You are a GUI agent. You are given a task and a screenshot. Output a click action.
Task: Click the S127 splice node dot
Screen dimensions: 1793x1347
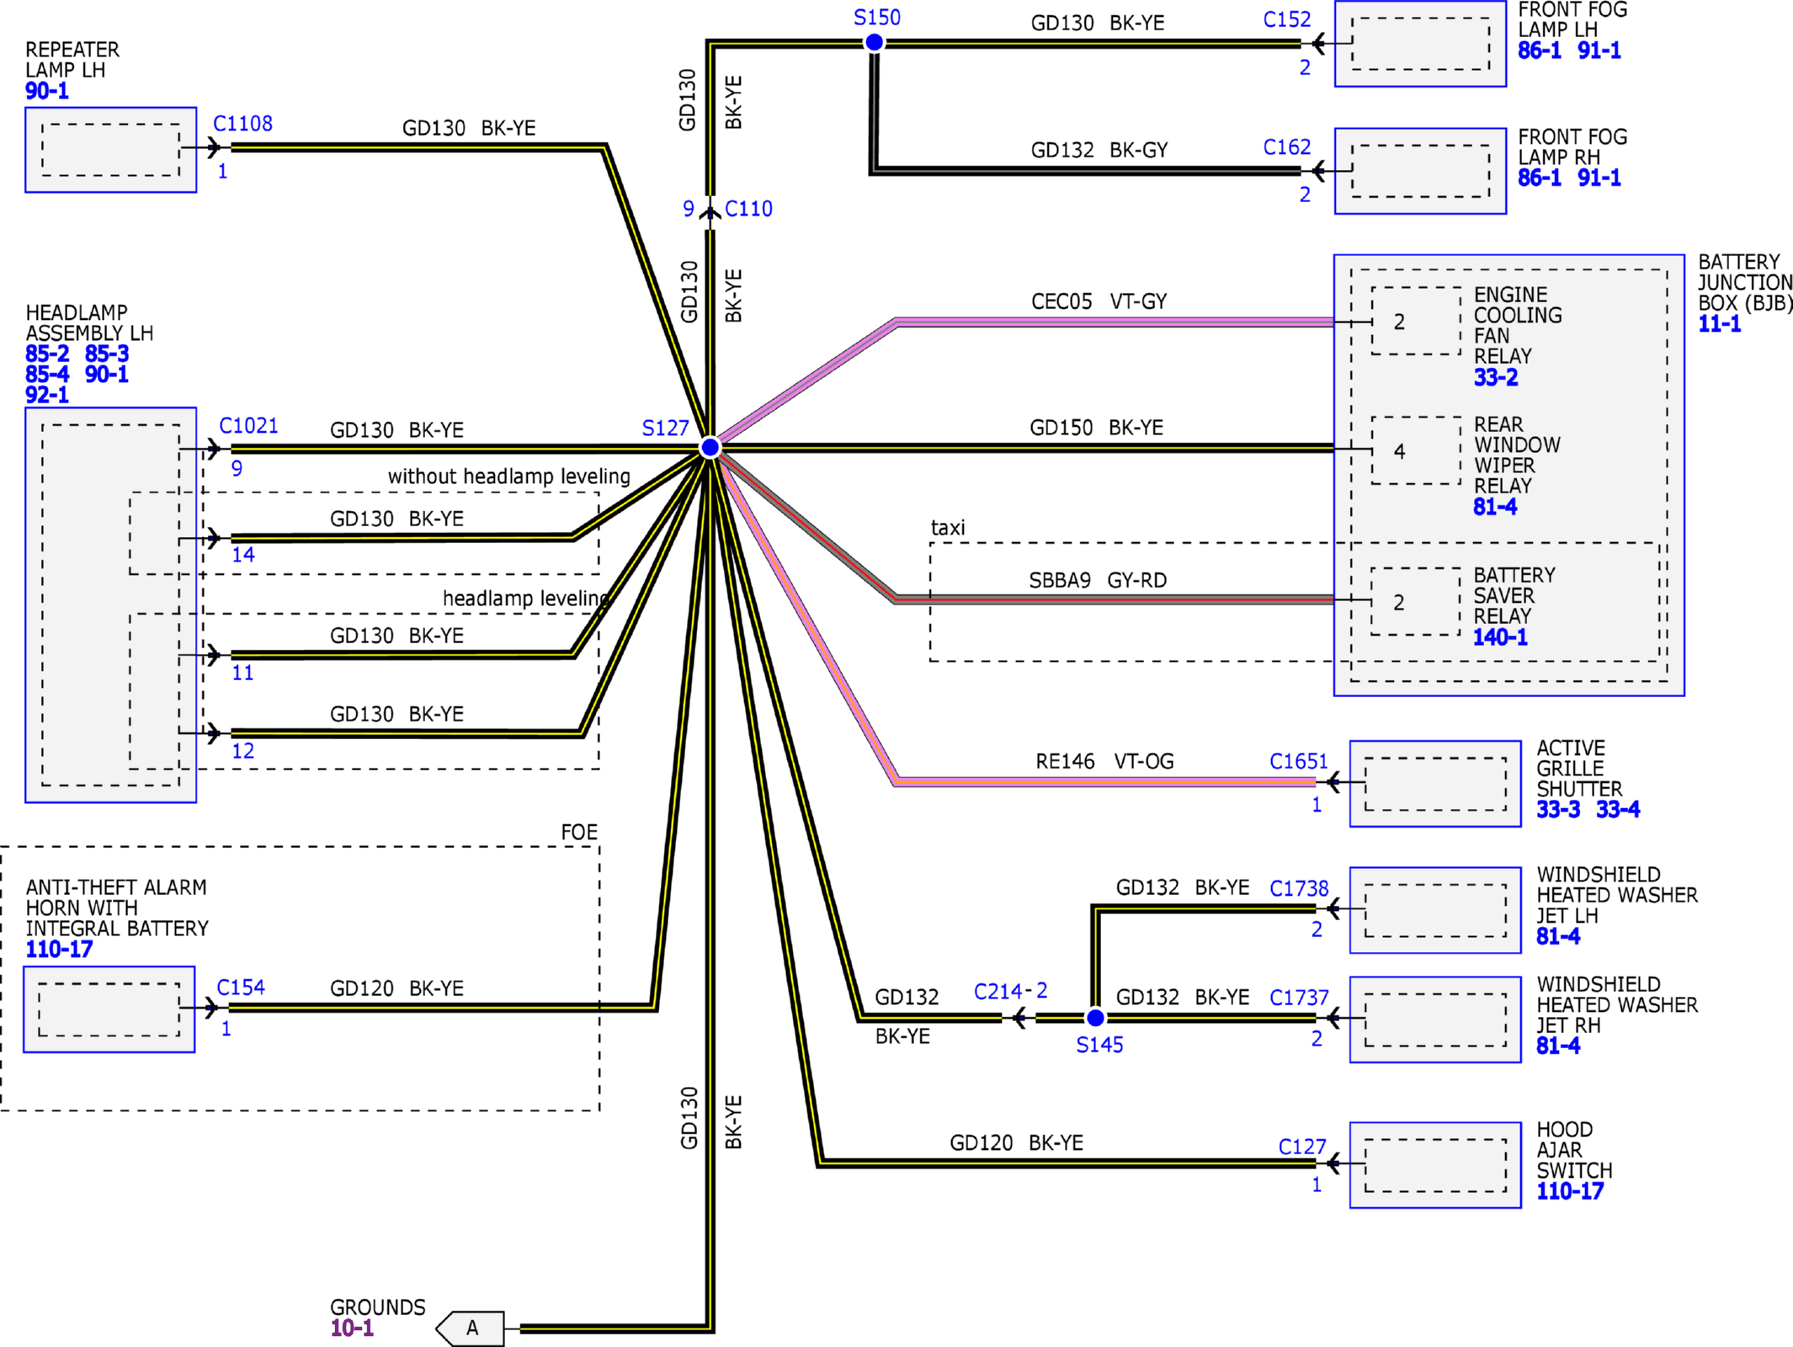click(710, 447)
